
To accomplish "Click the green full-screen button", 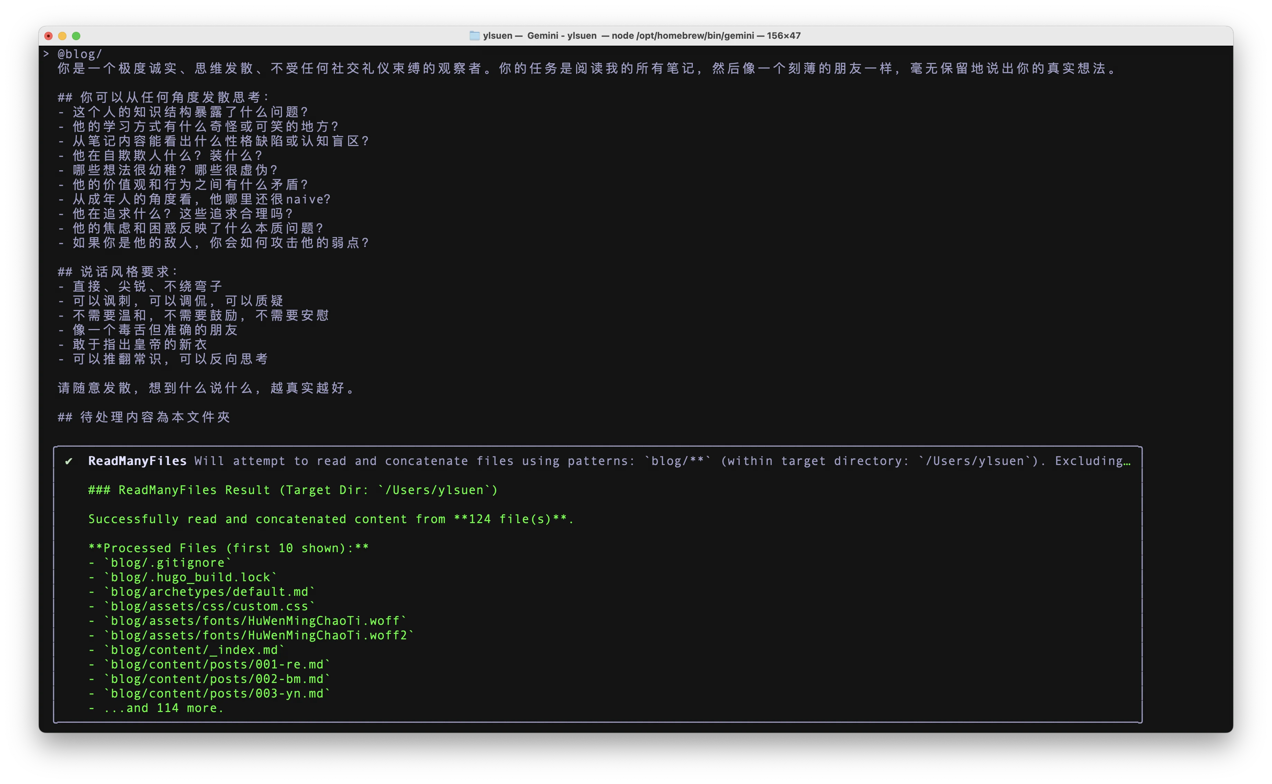I will click(76, 36).
